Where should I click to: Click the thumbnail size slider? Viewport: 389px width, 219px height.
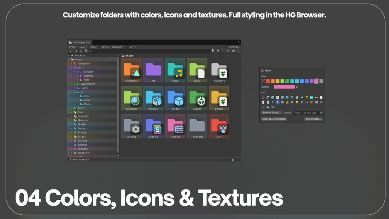[230, 160]
